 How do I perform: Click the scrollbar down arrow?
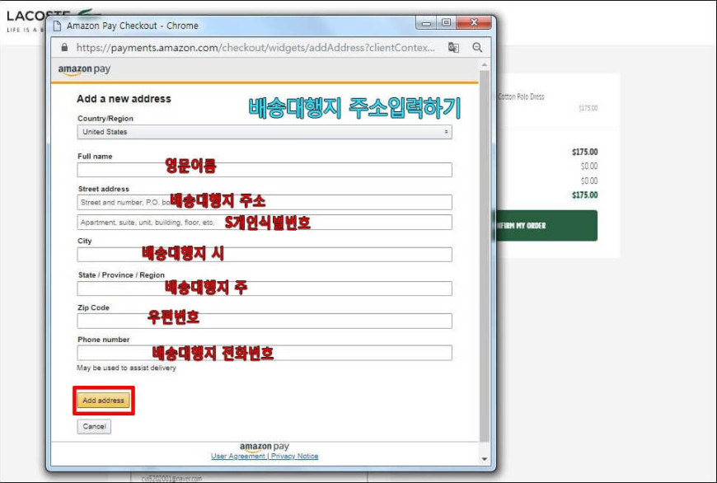[485, 459]
